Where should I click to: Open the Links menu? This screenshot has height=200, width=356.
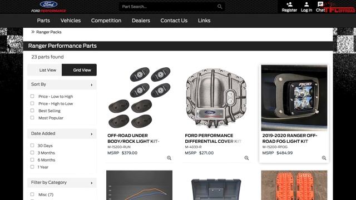click(204, 21)
